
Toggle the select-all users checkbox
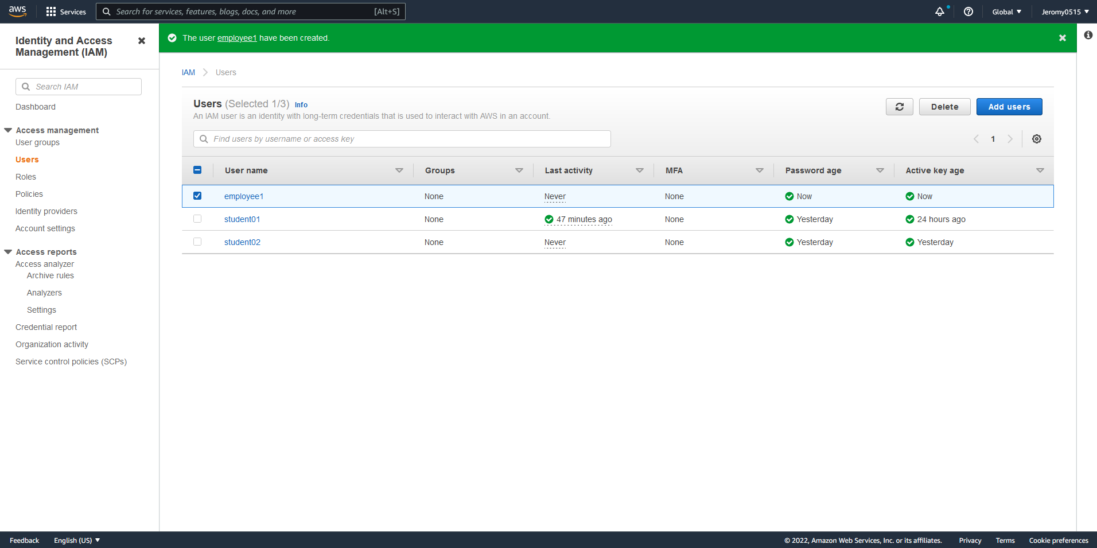[x=197, y=170]
